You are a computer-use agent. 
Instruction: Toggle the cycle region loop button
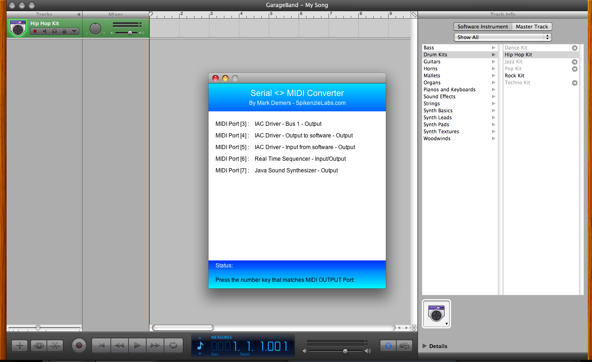173,346
